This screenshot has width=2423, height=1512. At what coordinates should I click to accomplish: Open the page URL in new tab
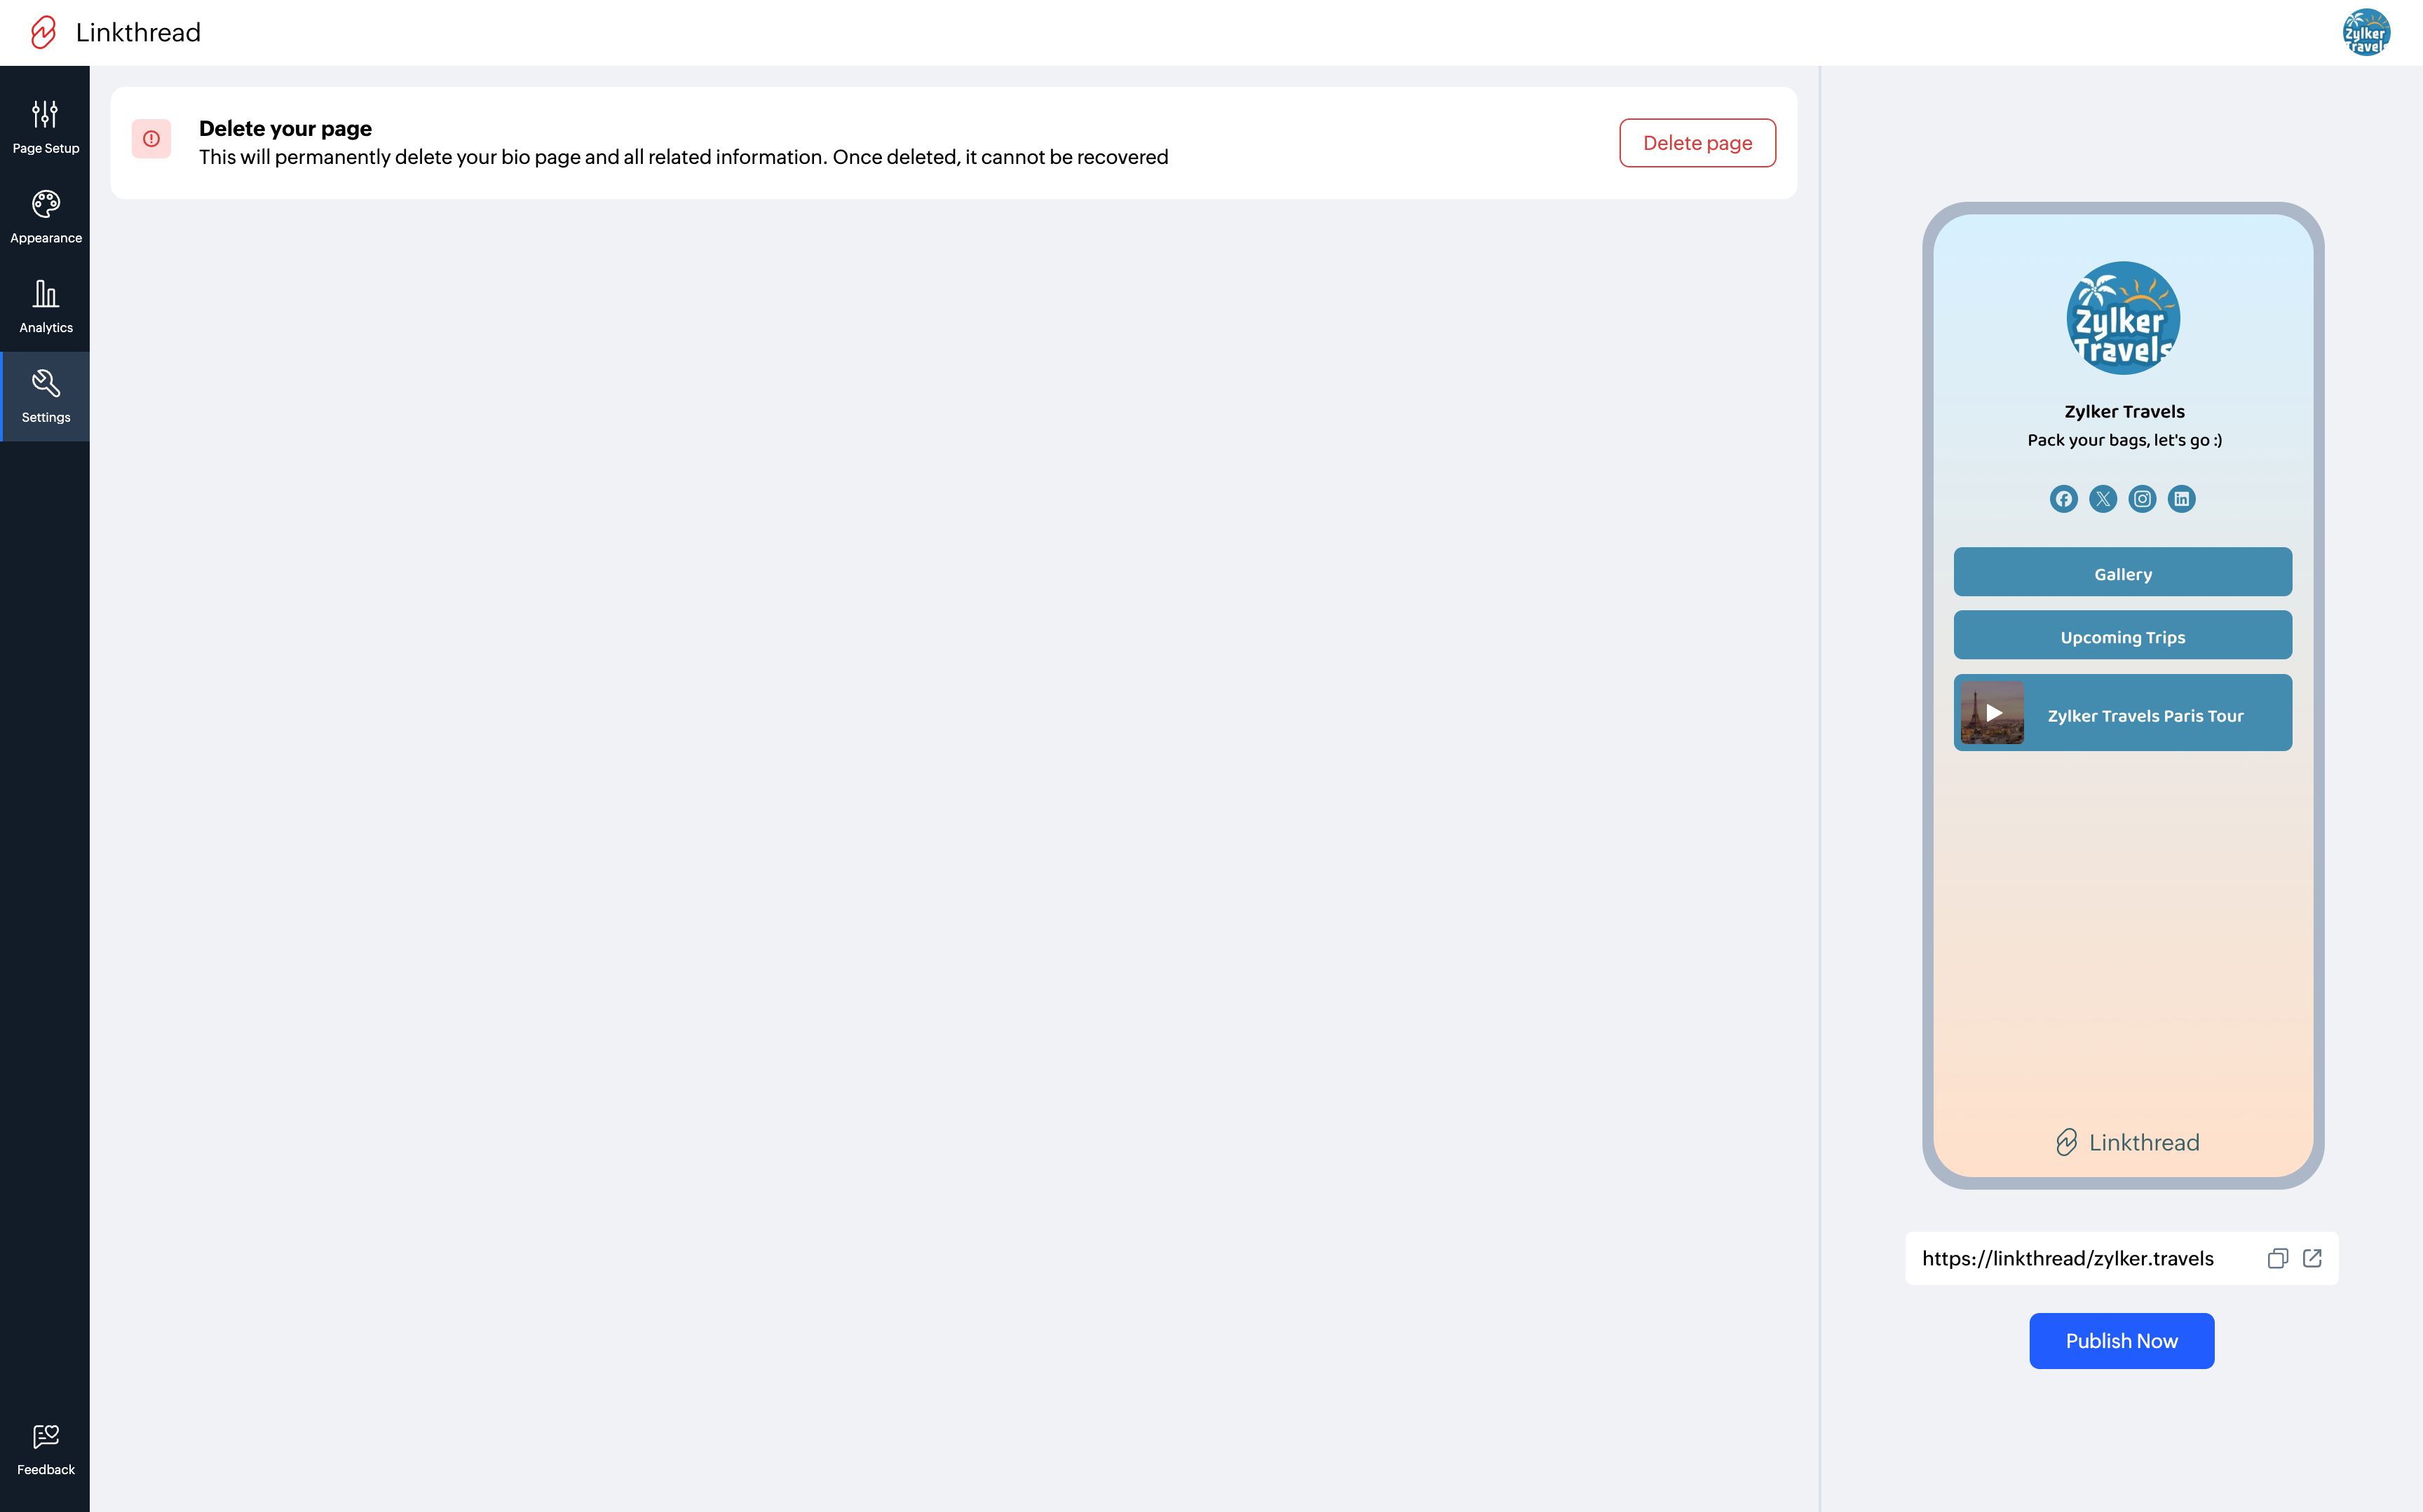click(2312, 1258)
